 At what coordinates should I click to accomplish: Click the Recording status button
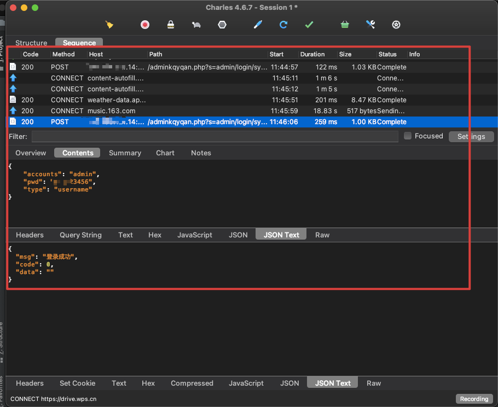pos(474,399)
